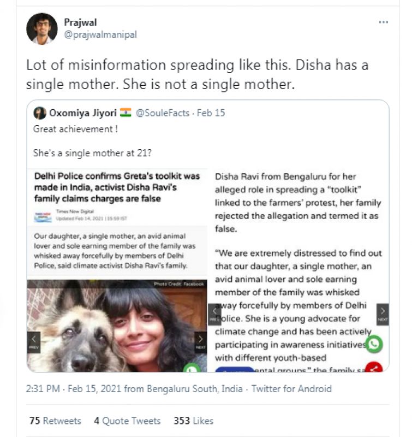
Task: Click Oxomiya Jiyori's small avatar
Action: point(40,113)
